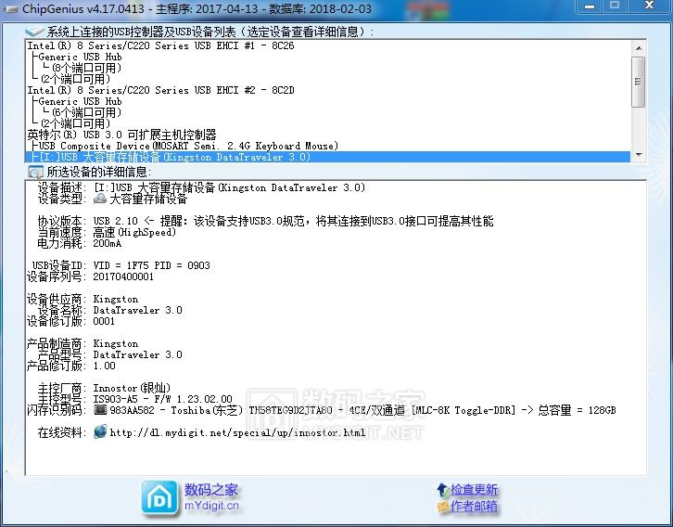Click the arrow icon beside 检查更新
Viewport: 673px width, 527px height.
[x=442, y=490]
